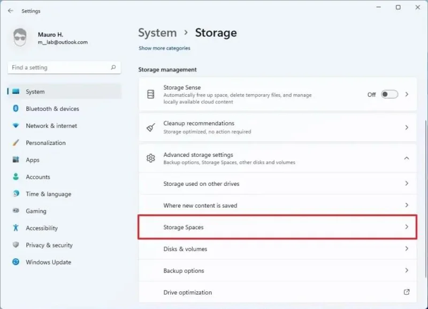This screenshot has width=428, height=309.
Task: Open the Apps category
Action: click(64, 160)
